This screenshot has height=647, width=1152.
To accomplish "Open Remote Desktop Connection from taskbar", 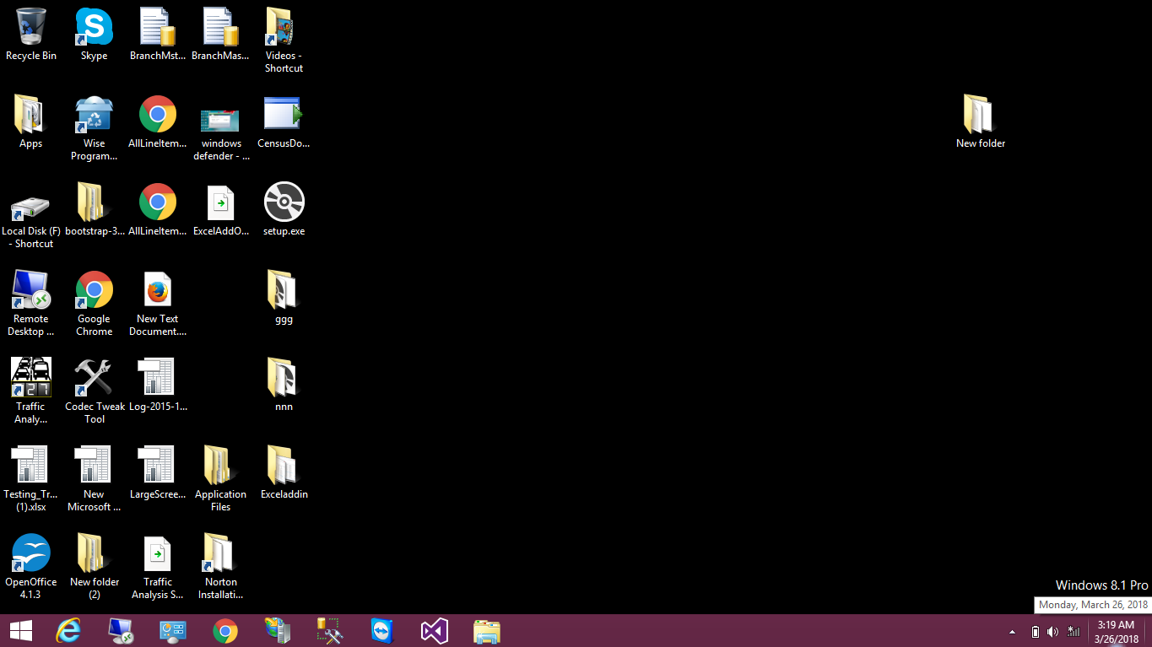I will 121,631.
